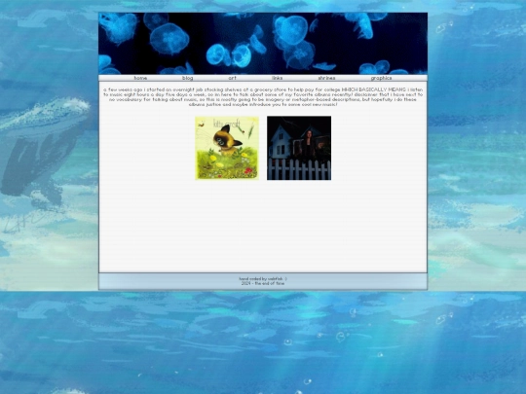This screenshot has width=526, height=394.
Task: Click the 'hand coded by' footer text
Action: [263, 279]
